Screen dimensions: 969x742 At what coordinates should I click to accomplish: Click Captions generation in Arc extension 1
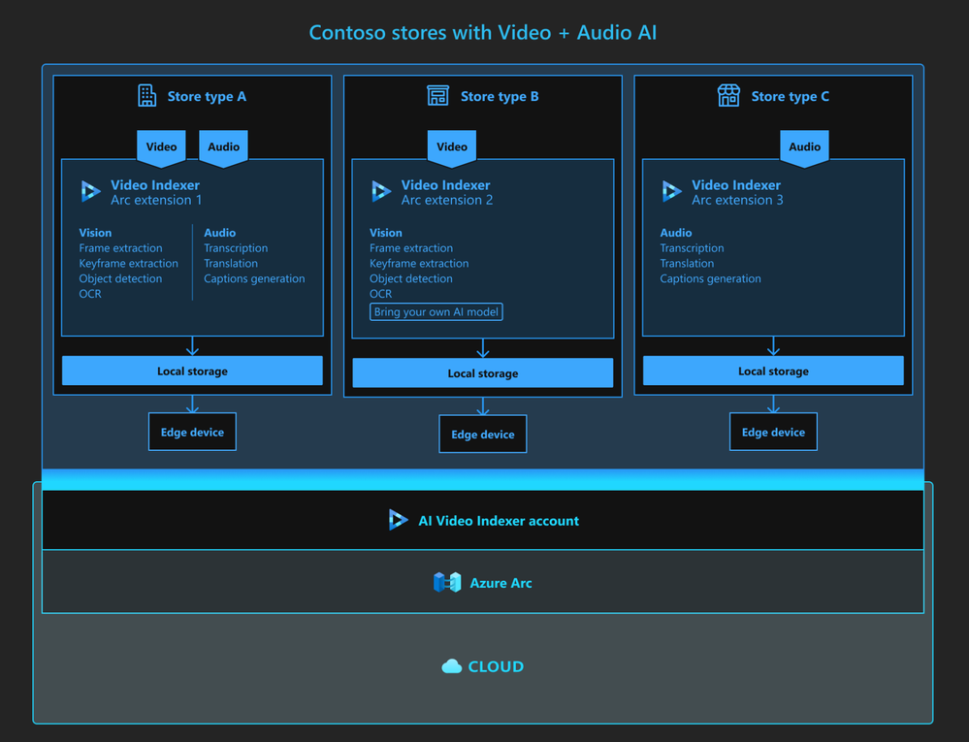pos(254,279)
